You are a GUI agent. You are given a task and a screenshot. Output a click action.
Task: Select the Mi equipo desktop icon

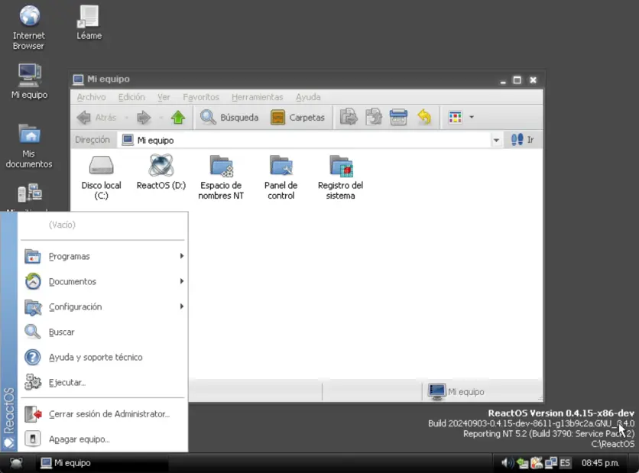(x=29, y=81)
